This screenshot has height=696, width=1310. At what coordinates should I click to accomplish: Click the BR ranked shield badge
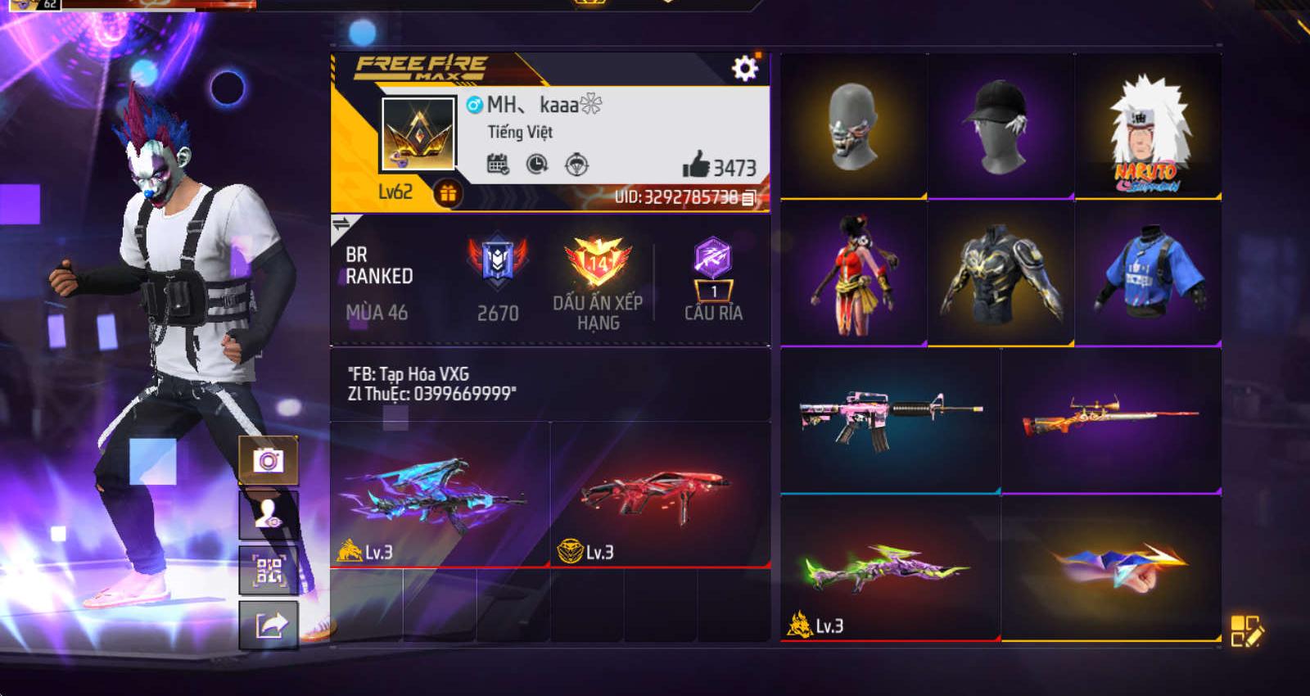(497, 260)
